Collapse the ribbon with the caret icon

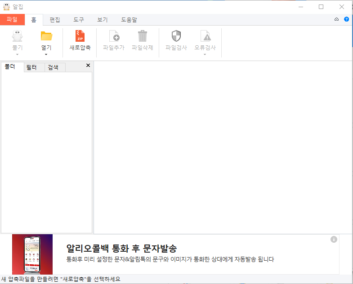coord(336,19)
